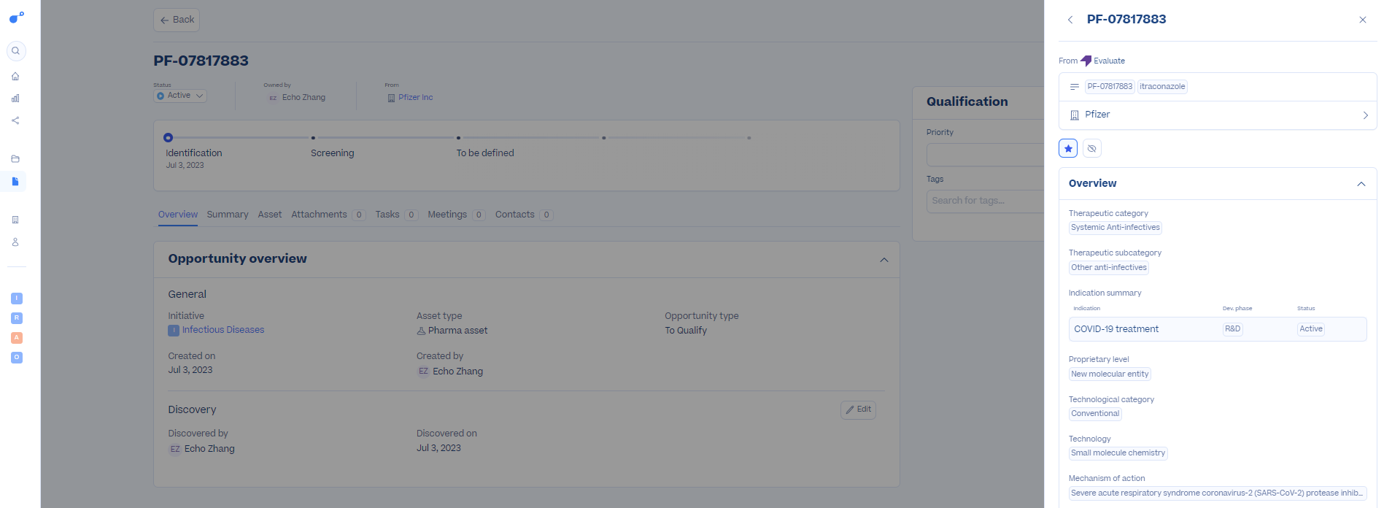
Task: Collapse the Opportunity overview section
Action: coord(884,260)
